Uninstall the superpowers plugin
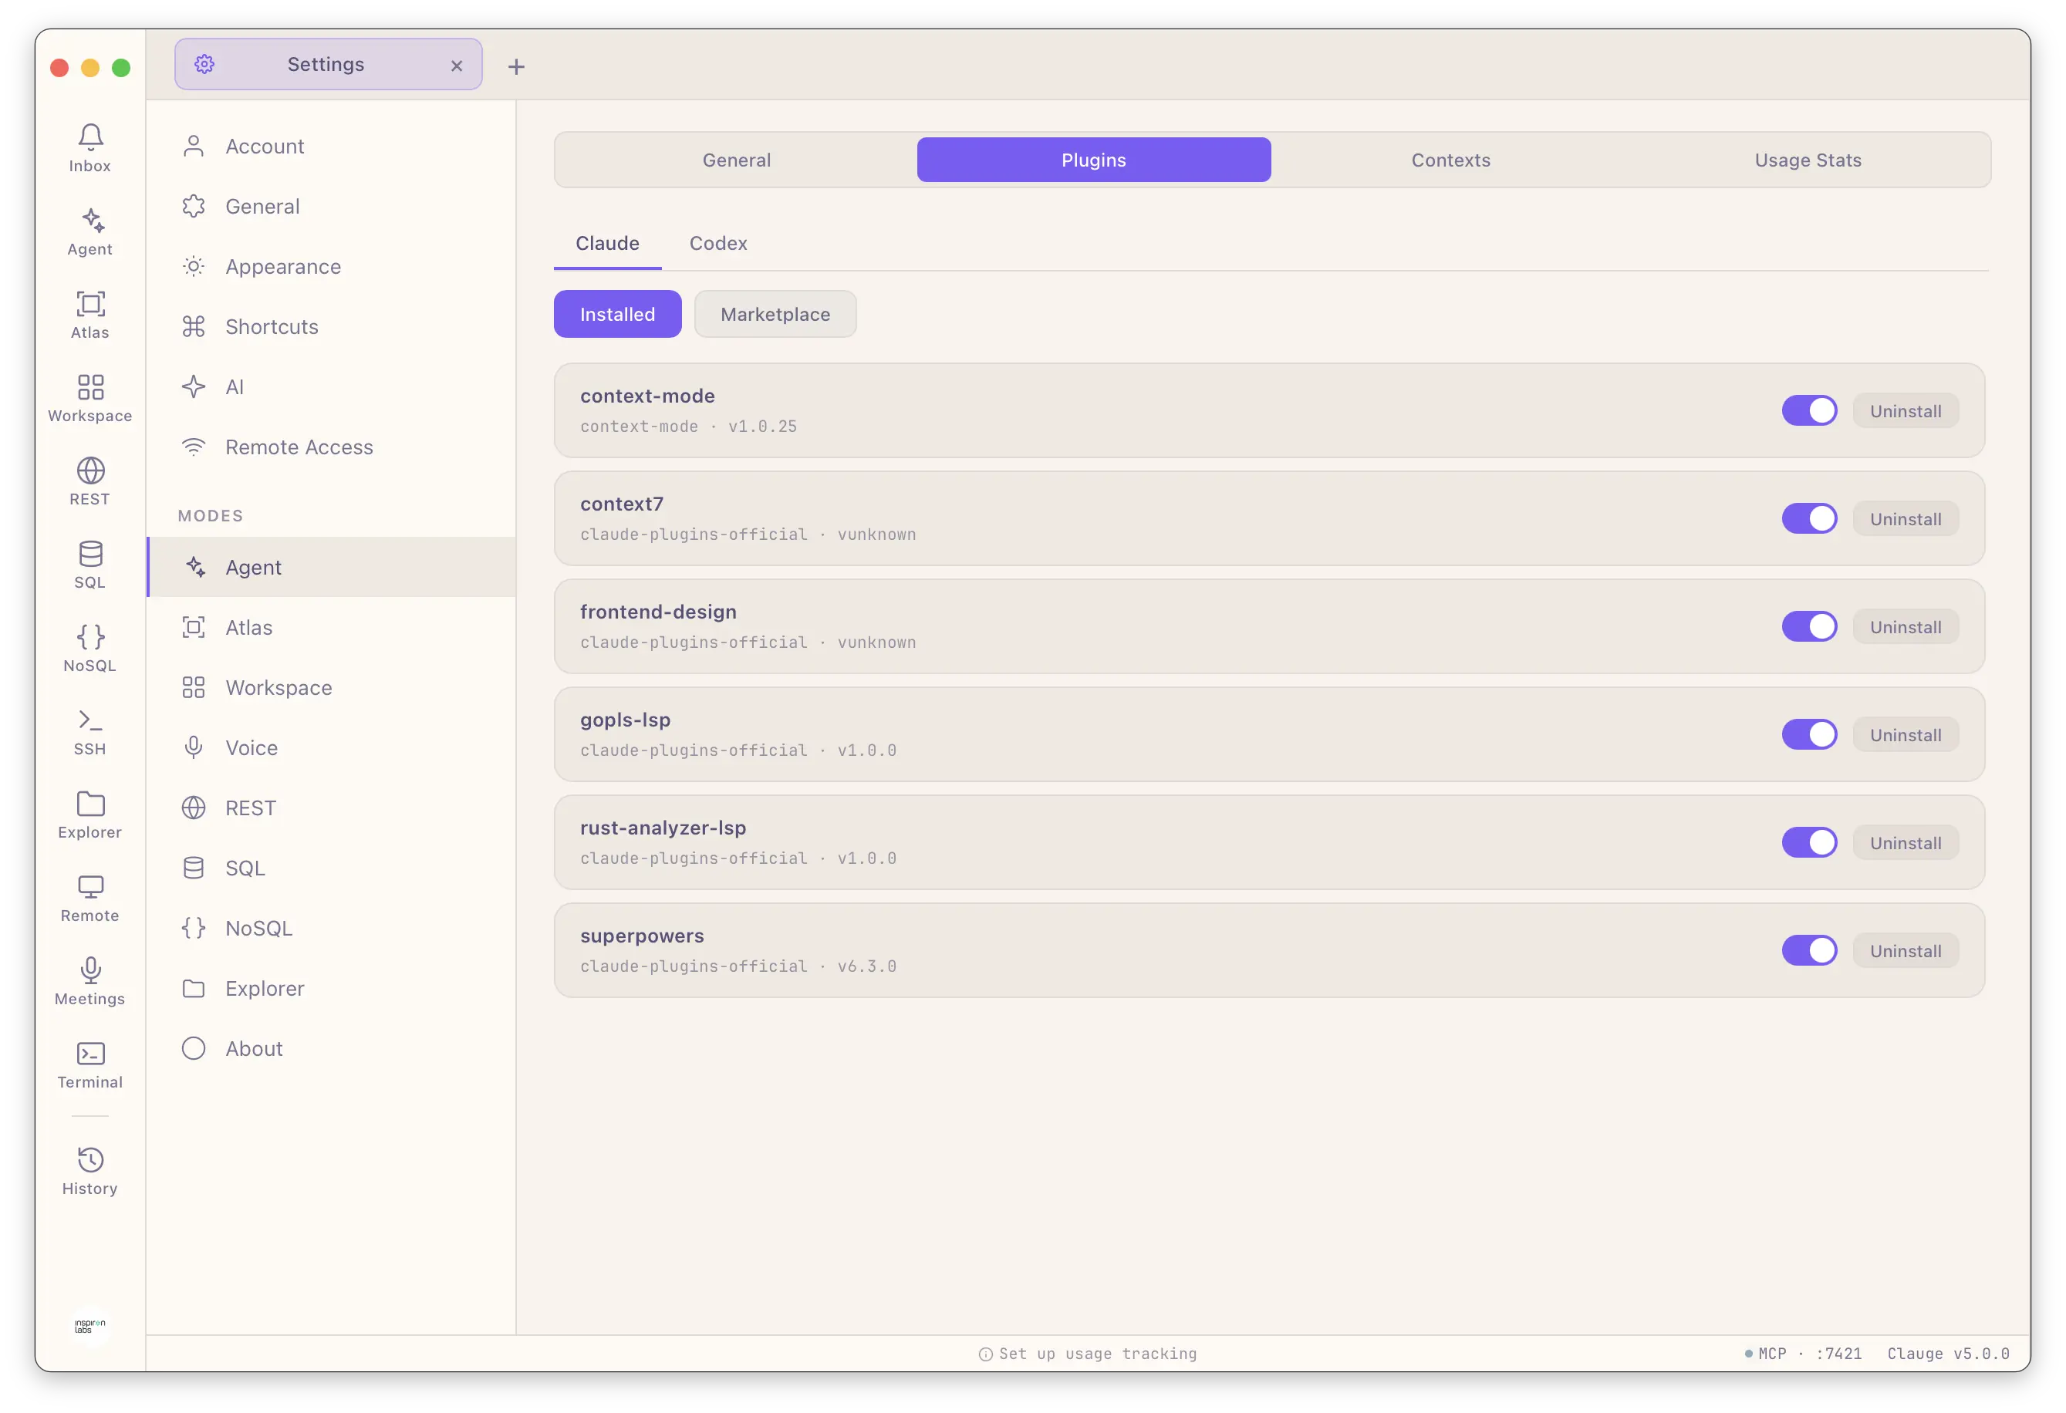 coord(1905,951)
